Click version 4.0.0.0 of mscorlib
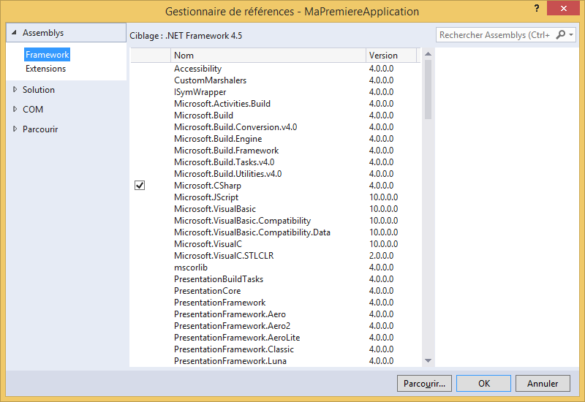 [x=381, y=268]
